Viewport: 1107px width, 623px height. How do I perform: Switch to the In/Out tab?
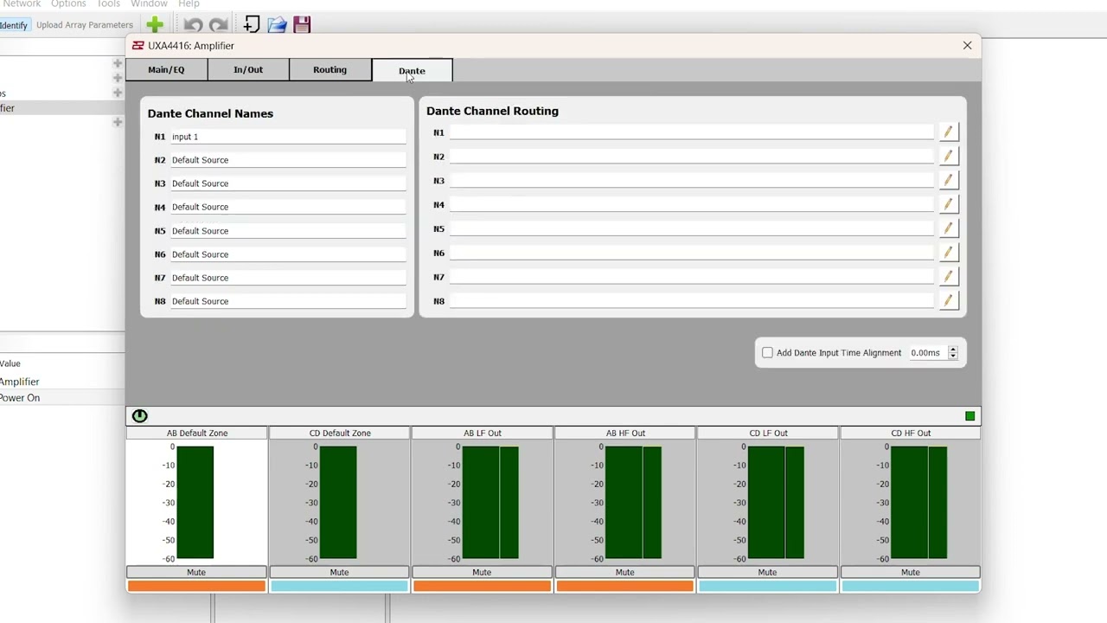[248, 70]
